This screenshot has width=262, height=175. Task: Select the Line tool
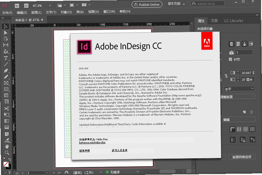click(6, 64)
